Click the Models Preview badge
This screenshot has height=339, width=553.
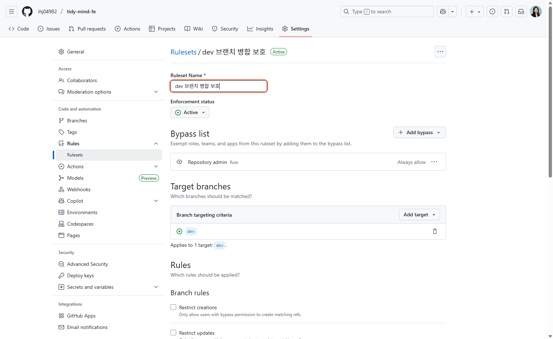[x=149, y=178]
